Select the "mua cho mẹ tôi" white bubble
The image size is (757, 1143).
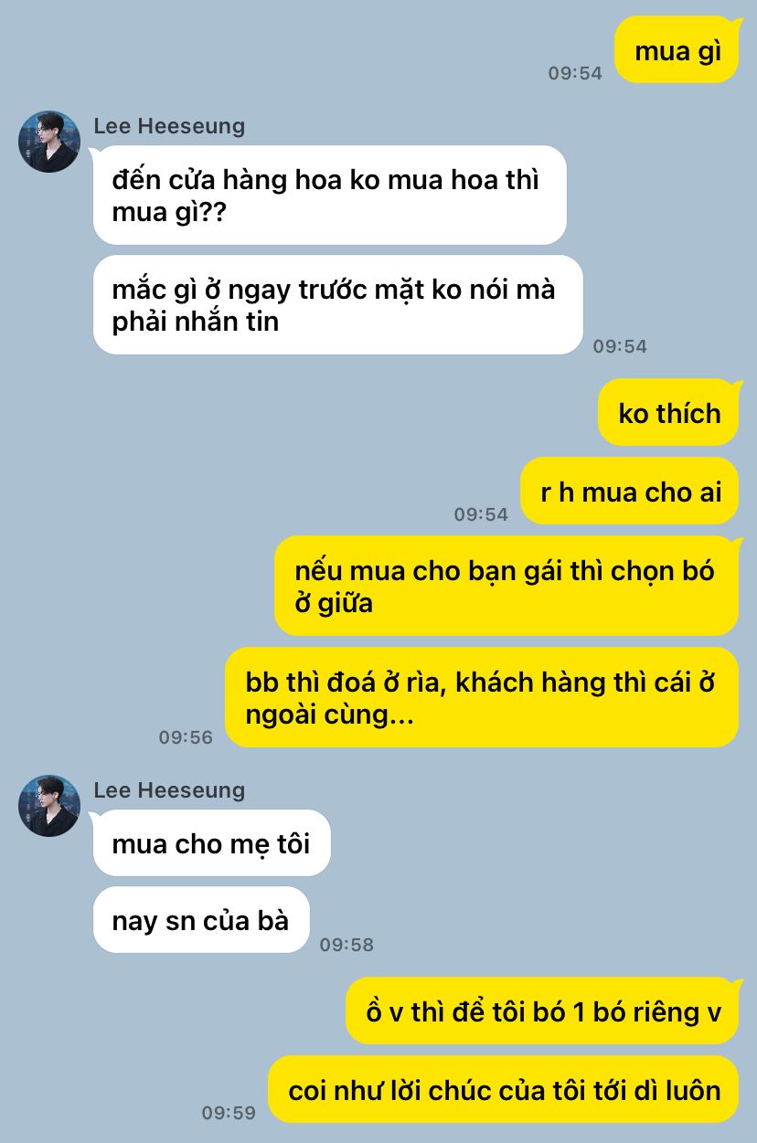[x=212, y=843]
